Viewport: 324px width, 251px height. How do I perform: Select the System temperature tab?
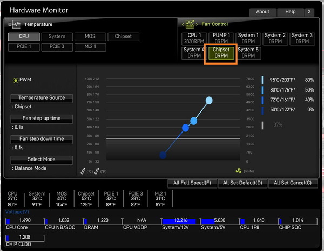[57, 37]
